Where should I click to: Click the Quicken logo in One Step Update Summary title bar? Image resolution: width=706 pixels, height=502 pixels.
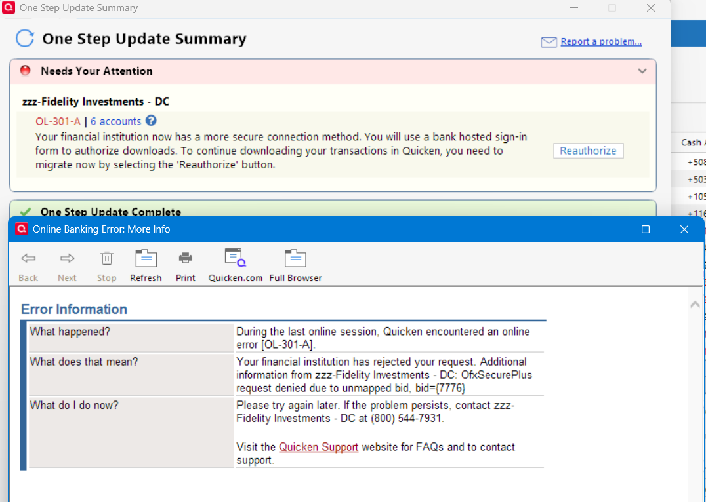point(9,7)
